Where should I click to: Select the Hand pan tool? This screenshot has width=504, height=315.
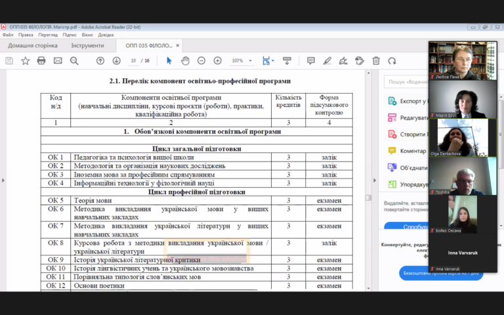[x=185, y=60]
